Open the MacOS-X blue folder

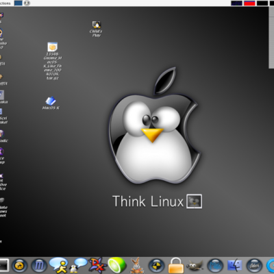point(51,103)
